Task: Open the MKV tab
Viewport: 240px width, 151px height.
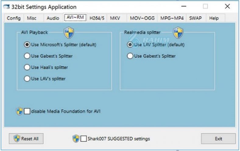Action: coord(115,18)
